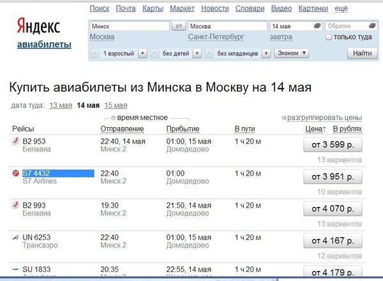Click price button от 4 167 р.
The height and width of the screenshot is (281, 383).
(x=333, y=241)
